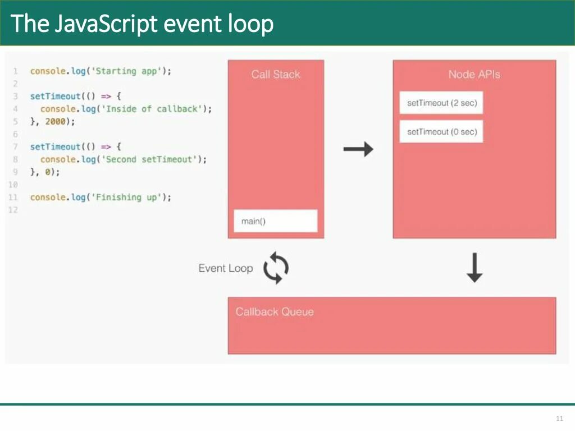575x431 pixels.
Task: Click code line console.log('Inside of callback');
Action: point(126,109)
